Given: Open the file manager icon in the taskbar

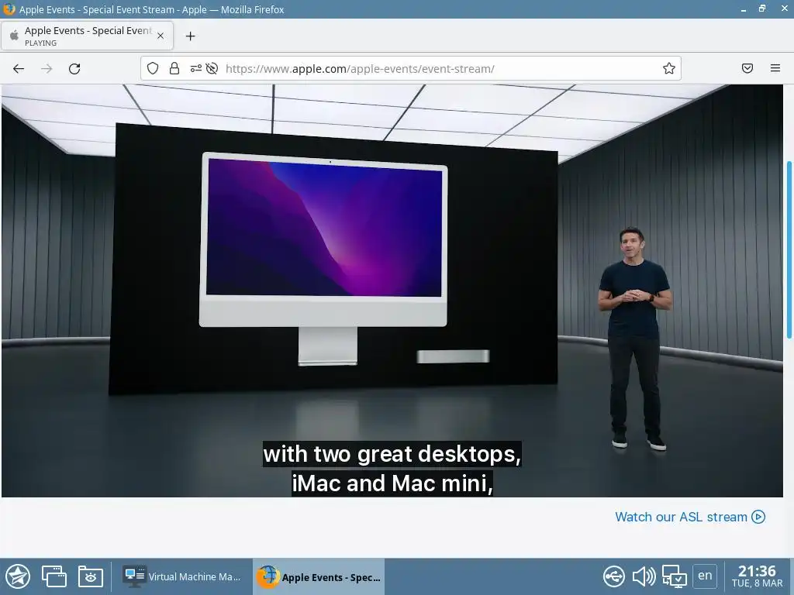Looking at the screenshot, I should click(x=91, y=576).
